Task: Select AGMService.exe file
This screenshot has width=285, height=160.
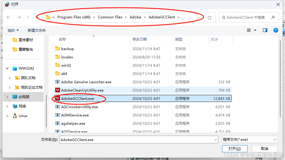Action: (143, 115)
